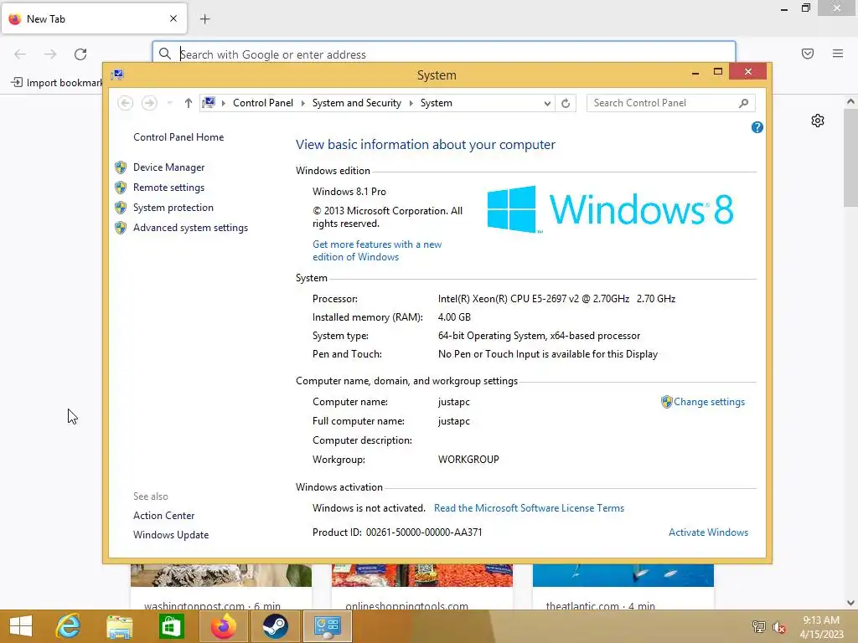This screenshot has width=858, height=643.
Task: Open Save to Pocket in Firefox
Action: coord(808,54)
